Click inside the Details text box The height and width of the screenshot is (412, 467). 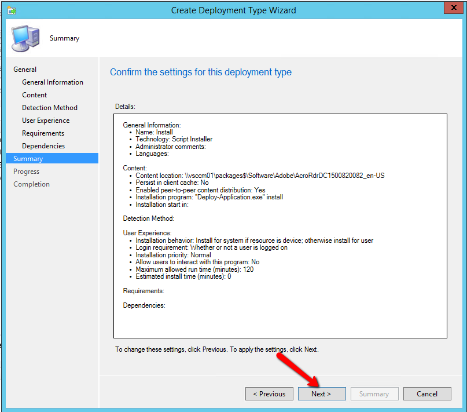coord(280,319)
